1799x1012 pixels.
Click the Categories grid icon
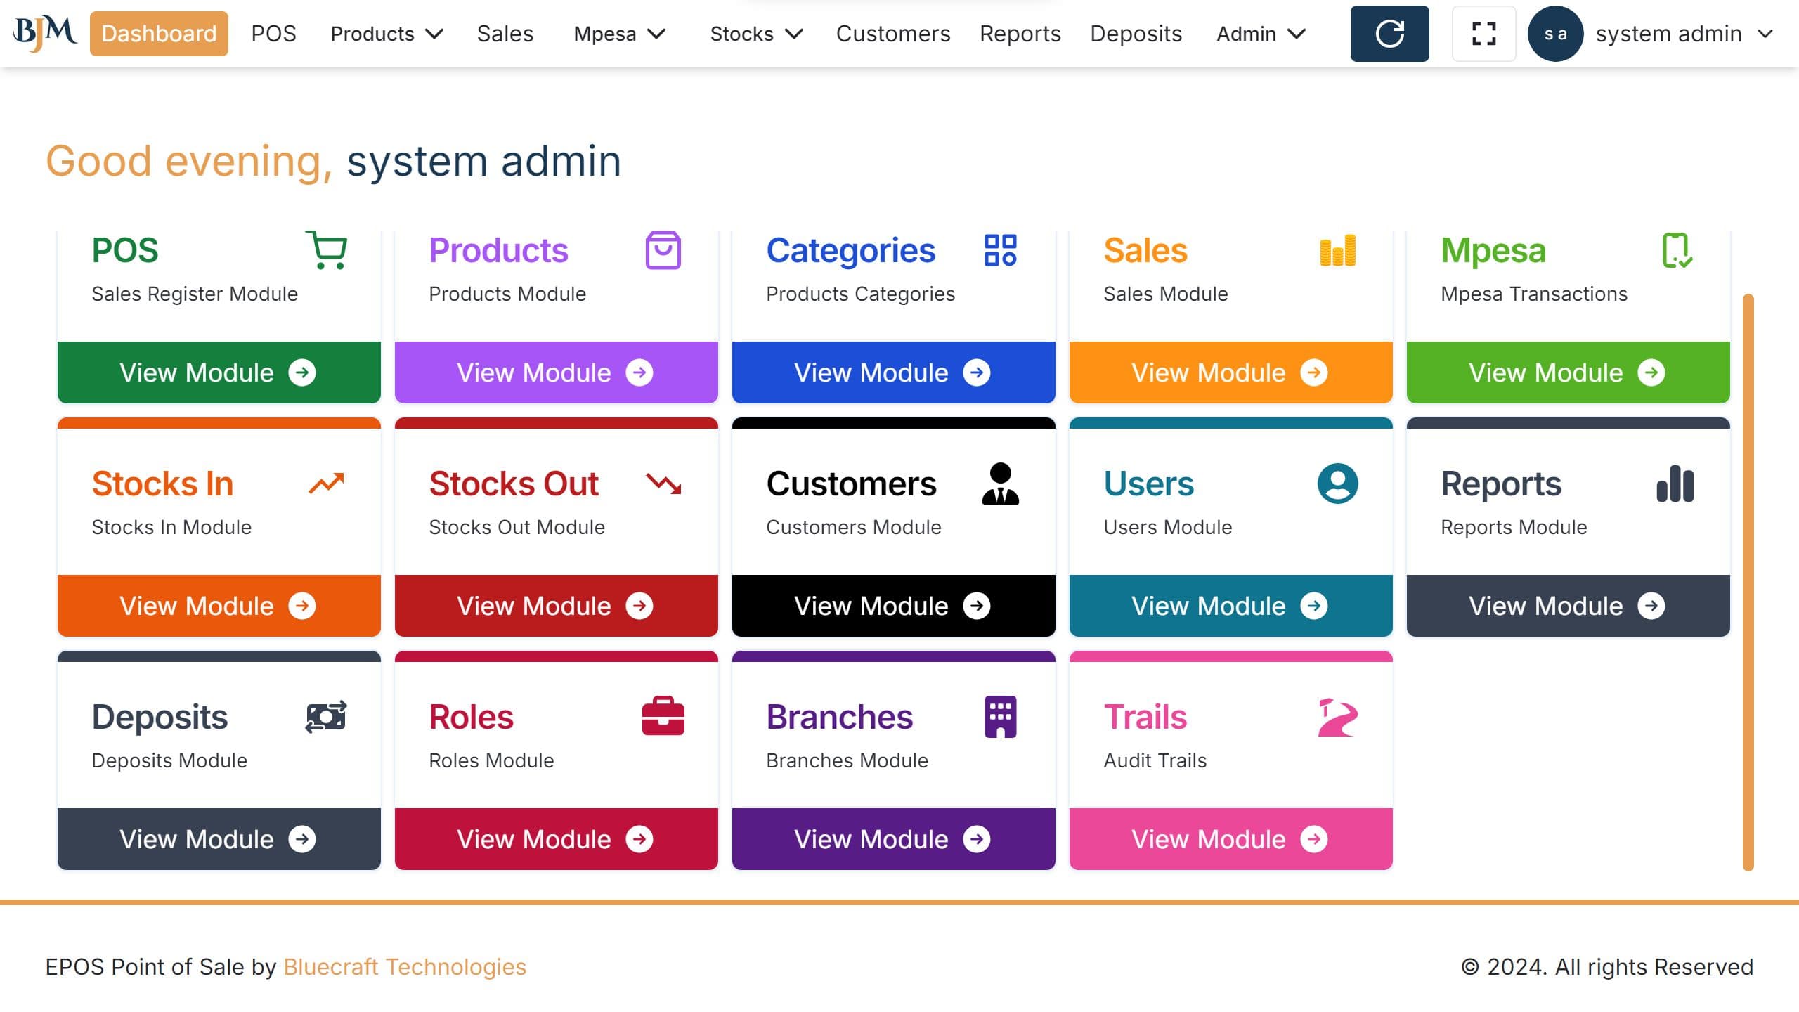(x=1000, y=250)
